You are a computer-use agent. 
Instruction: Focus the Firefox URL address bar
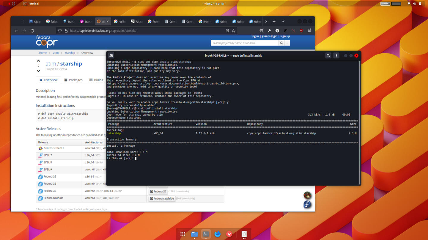point(147,31)
